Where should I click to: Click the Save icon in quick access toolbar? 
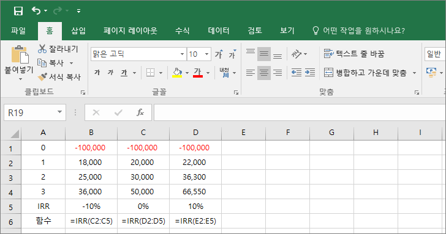click(x=18, y=11)
